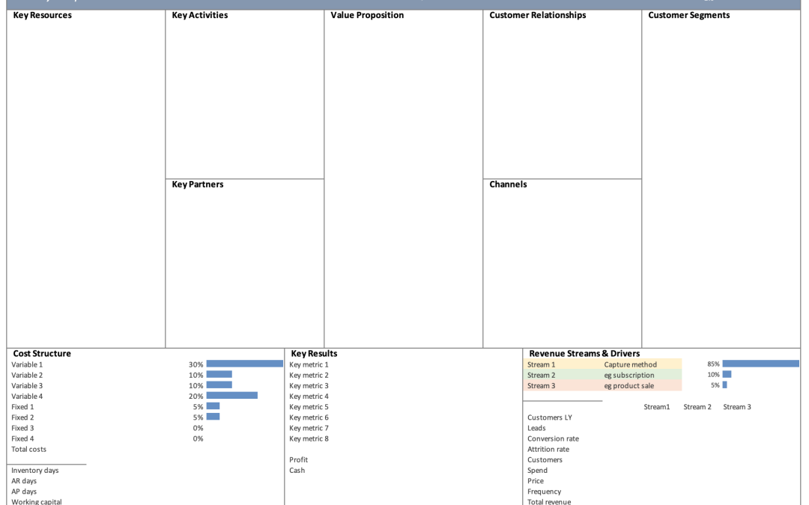This screenshot has height=505, width=809.
Task: Select the Conversion rate driver row
Action: coord(553,438)
